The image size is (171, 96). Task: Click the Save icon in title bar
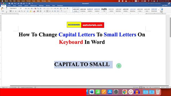[12, 3]
